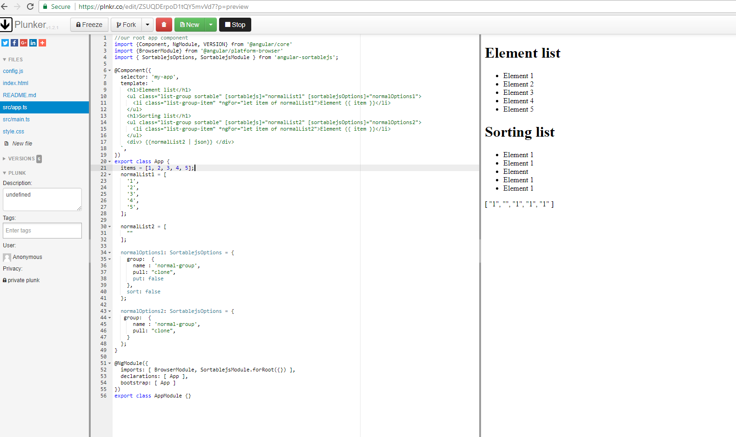
Task: Open Fork dropdown arrow
Action: pos(147,25)
